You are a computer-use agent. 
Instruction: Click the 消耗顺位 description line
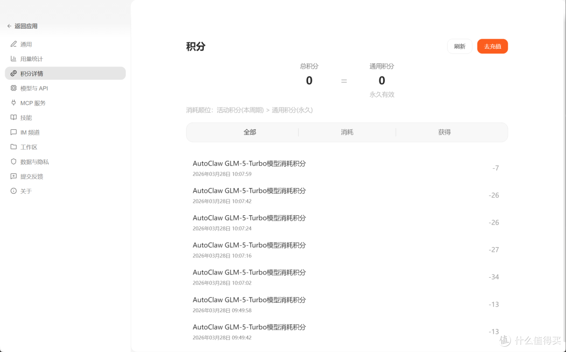[249, 110]
